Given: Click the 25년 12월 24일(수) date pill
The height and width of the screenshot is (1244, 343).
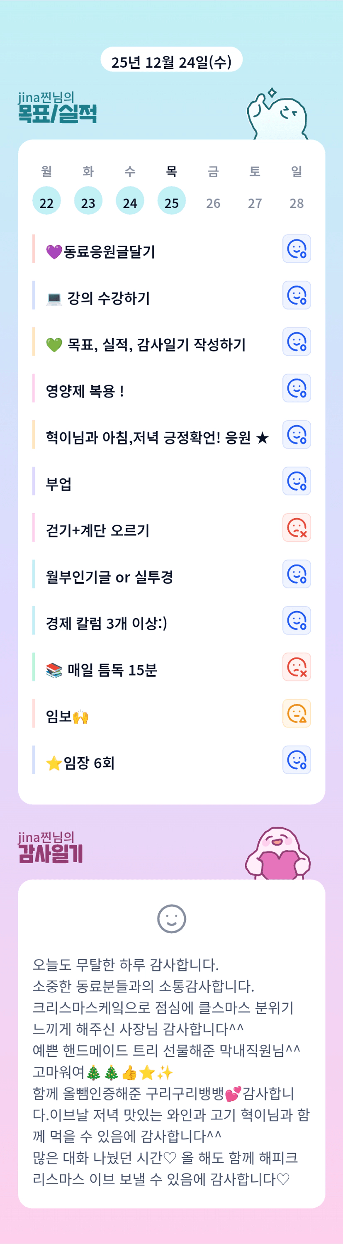Looking at the screenshot, I should pos(171,61).
